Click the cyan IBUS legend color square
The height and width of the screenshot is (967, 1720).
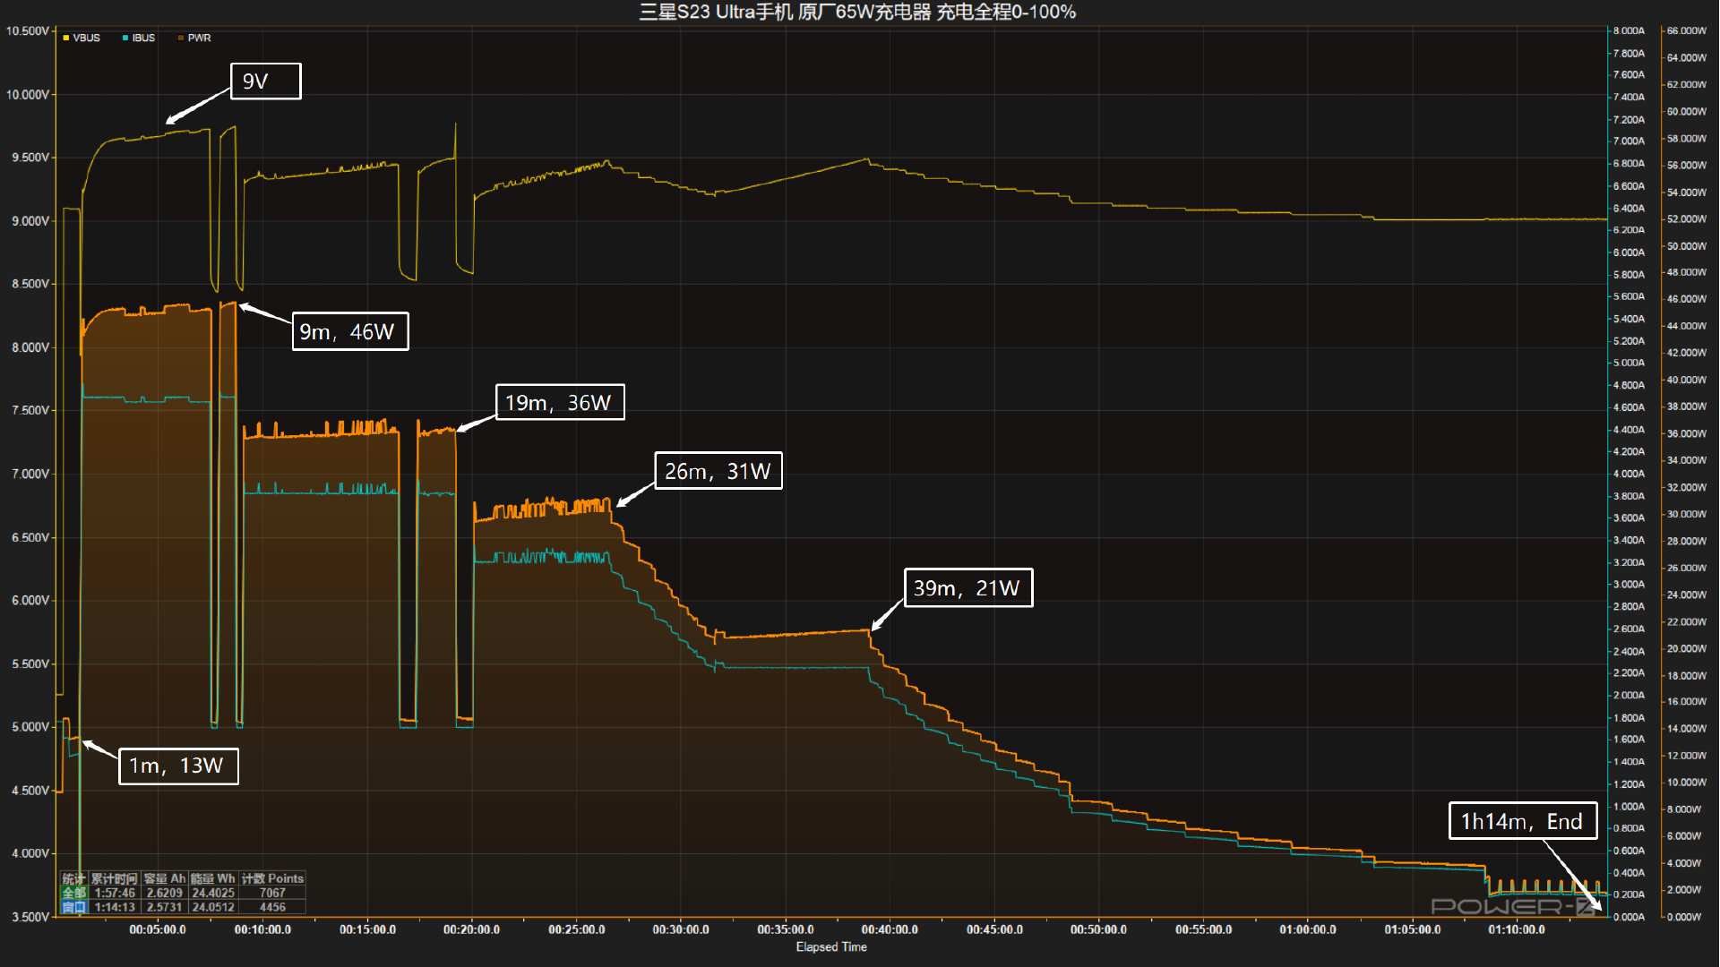[125, 39]
